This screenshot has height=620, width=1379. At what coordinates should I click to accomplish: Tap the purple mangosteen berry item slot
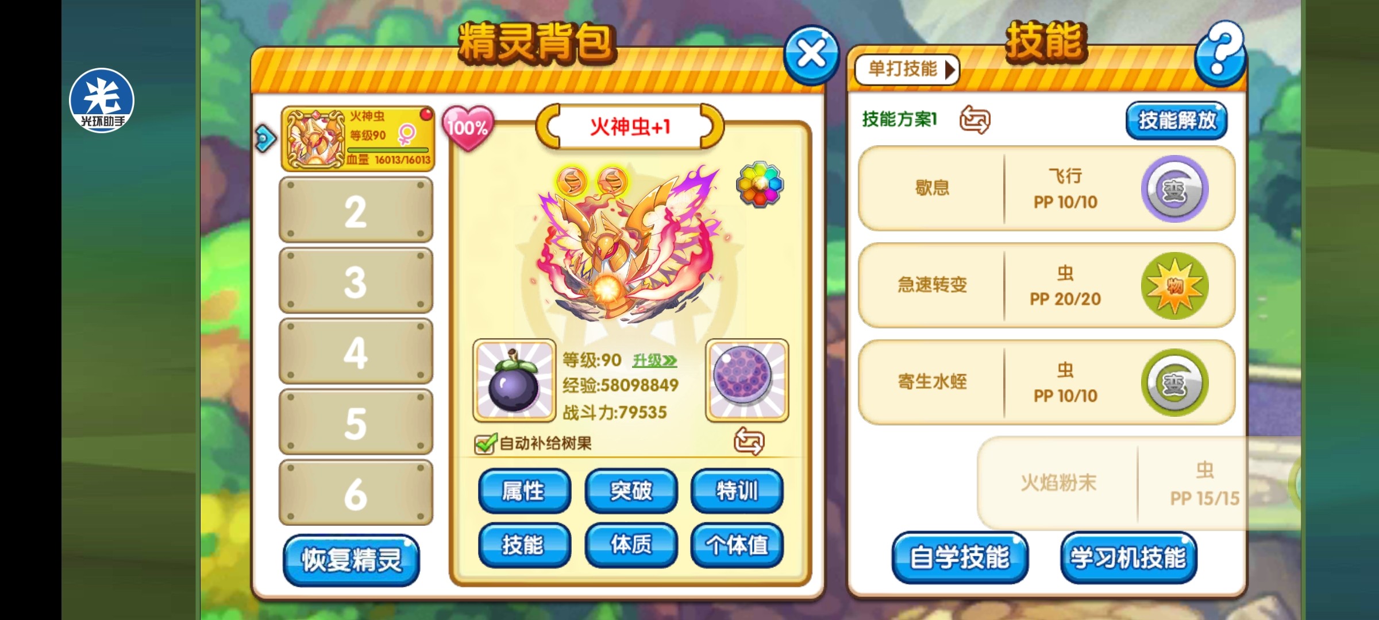[x=514, y=380]
